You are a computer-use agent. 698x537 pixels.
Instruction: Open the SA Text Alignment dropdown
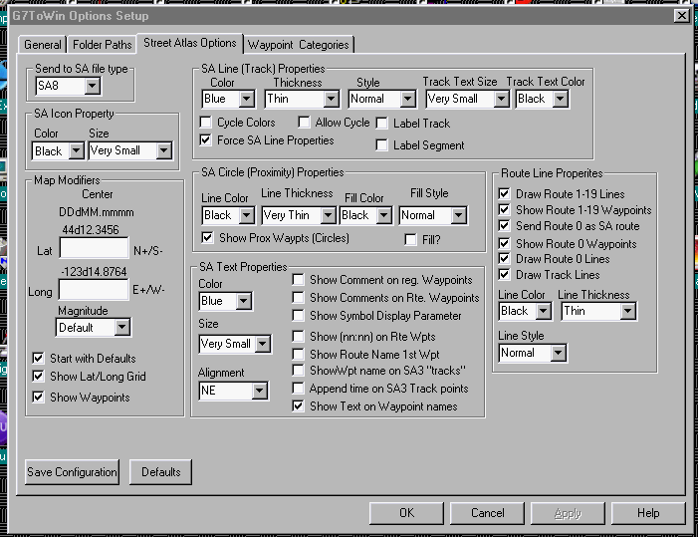coord(259,392)
